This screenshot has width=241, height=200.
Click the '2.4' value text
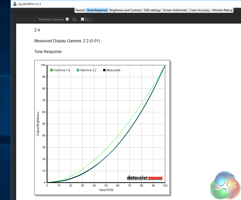(37, 30)
